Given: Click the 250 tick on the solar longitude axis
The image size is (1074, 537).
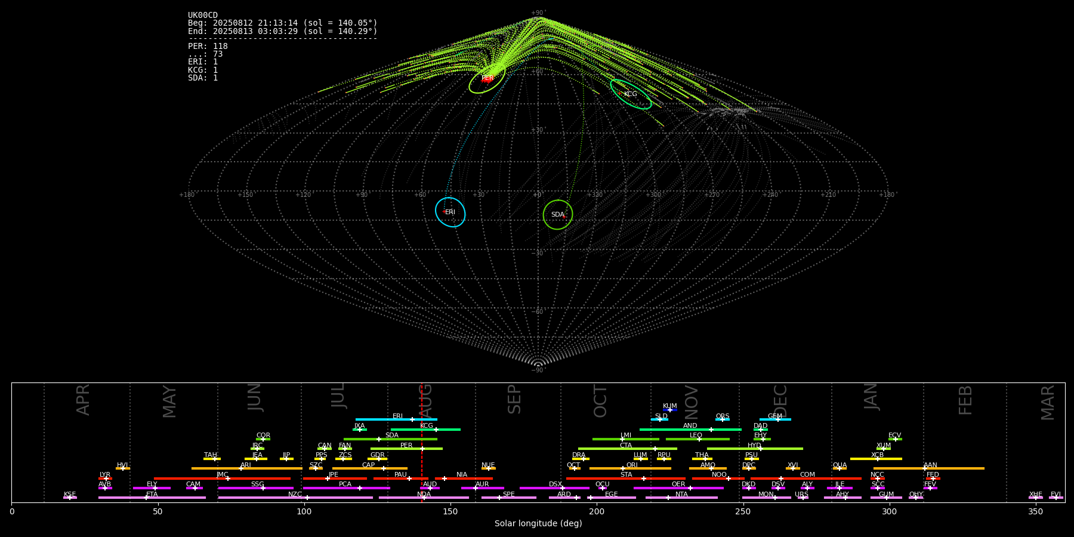Looking at the screenshot, I should tap(743, 511).
